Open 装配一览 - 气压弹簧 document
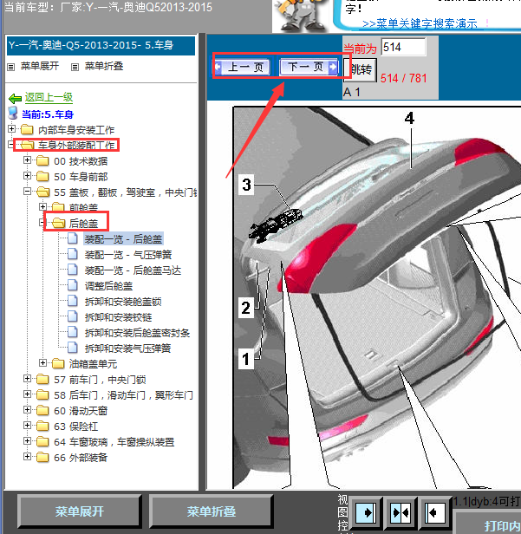Image resolution: width=521 pixels, height=534 pixels. point(128,255)
